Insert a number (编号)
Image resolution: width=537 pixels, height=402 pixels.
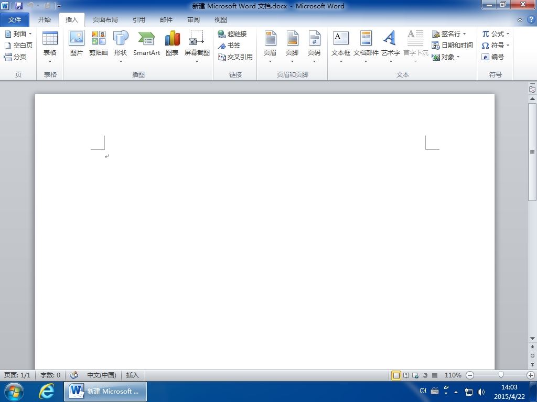coord(493,57)
